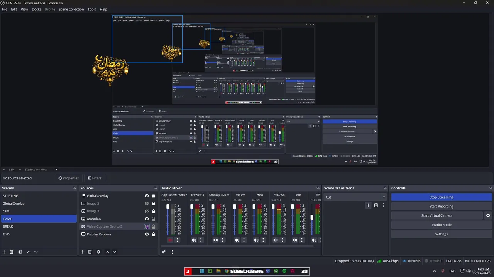Open the Scale to Window dropdown
The image size is (494, 277).
tap(41, 169)
